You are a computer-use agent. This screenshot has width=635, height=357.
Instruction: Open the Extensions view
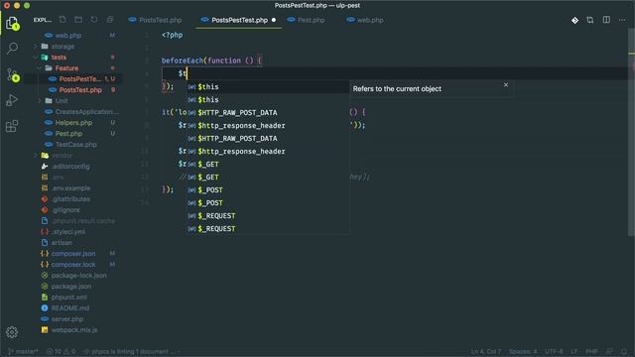click(x=12, y=126)
